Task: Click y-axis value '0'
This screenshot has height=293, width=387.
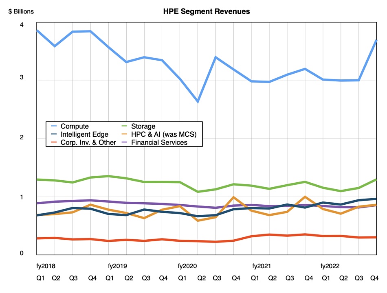Action: coord(22,253)
